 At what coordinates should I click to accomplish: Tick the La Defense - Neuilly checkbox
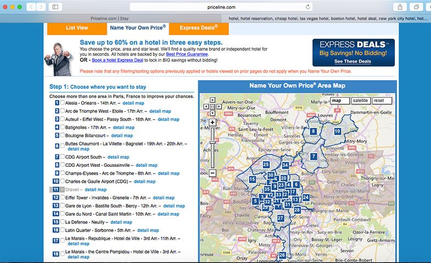(63, 222)
